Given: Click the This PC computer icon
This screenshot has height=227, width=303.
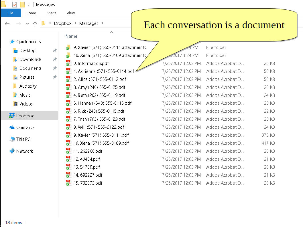Looking at the screenshot, I should (x=12, y=139).
